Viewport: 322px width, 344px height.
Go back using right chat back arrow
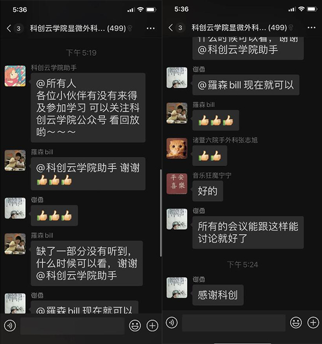point(171,28)
